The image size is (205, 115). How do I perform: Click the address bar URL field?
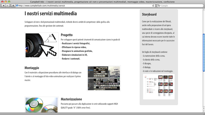pos(86,6)
